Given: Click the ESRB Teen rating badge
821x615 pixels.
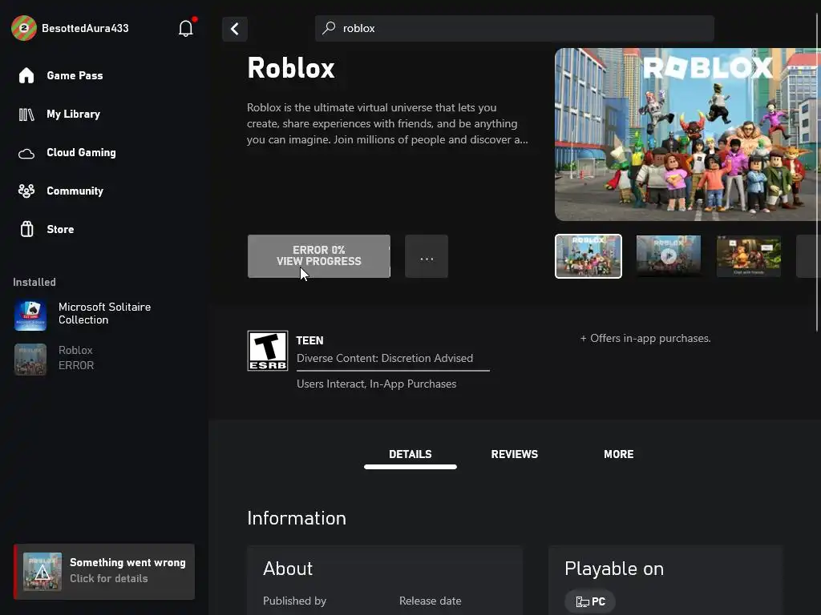Looking at the screenshot, I should click(x=268, y=351).
